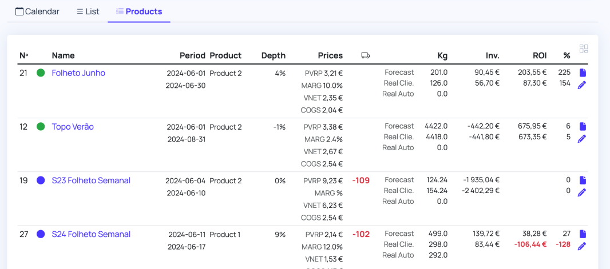Click the ROI column header
Screen dimensions: 610x269
pyautogui.click(x=539, y=55)
